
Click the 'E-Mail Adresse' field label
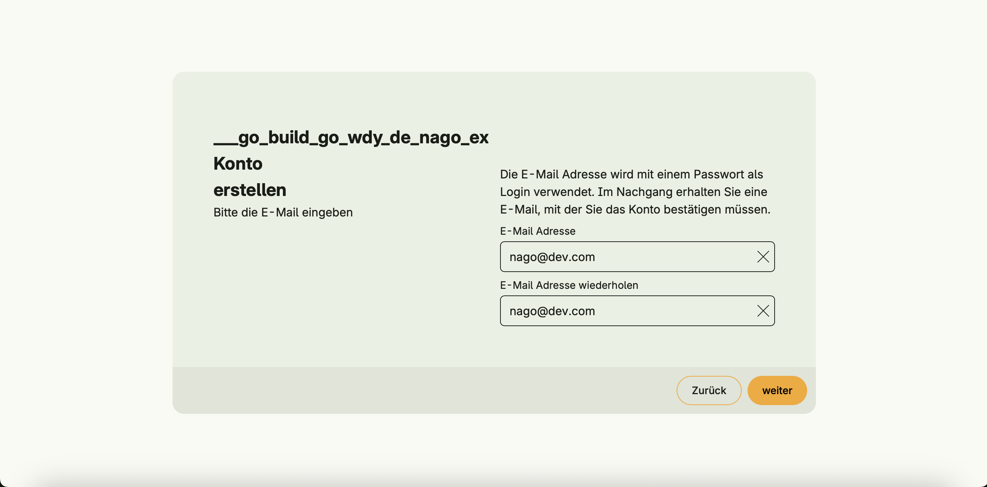click(x=537, y=231)
